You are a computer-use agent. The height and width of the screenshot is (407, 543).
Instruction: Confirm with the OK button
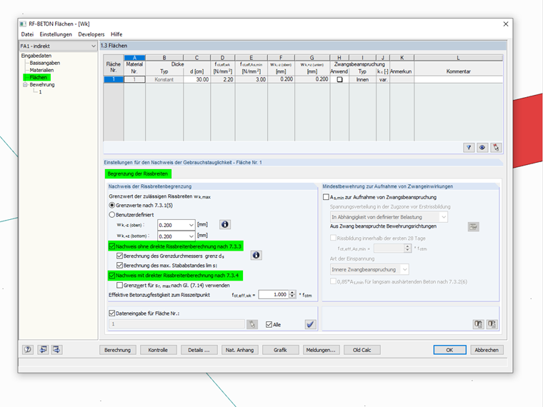(x=449, y=350)
